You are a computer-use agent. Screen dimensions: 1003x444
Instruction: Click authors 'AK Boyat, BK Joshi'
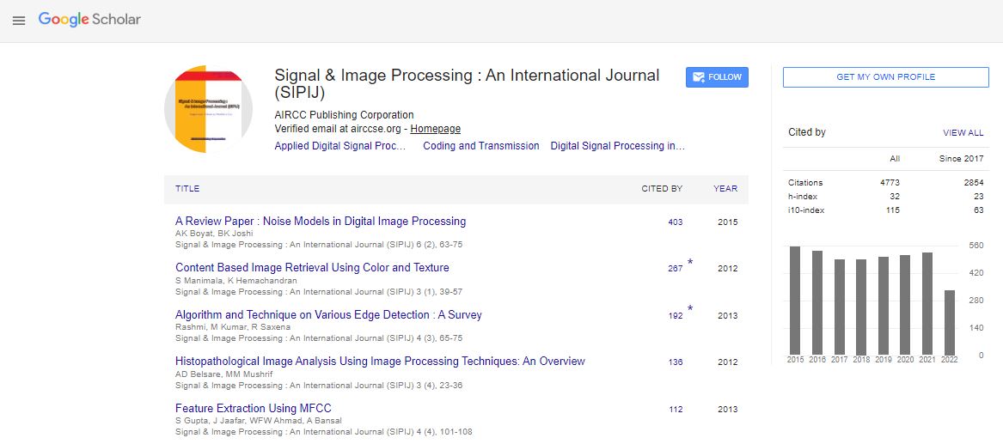(x=214, y=234)
